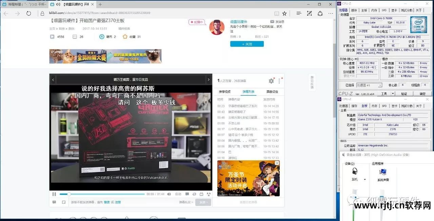Click the Edge web note pen icon
This screenshot has width=434, height=221.
click(x=309, y=14)
